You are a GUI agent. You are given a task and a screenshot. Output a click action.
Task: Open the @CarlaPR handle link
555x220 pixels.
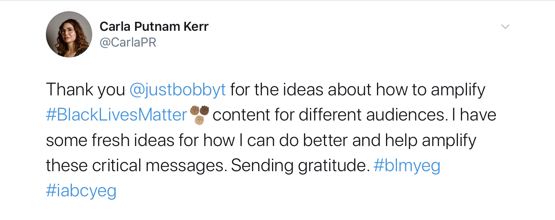point(128,42)
